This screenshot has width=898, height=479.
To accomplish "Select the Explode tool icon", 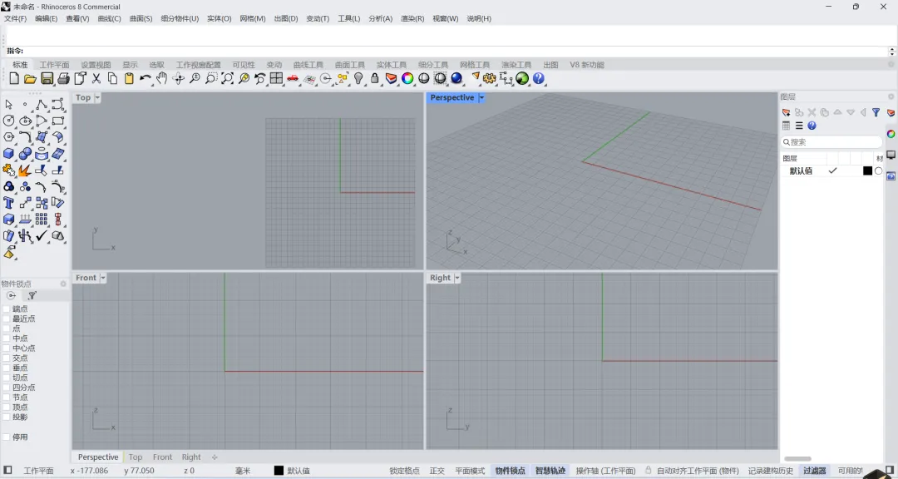I will [25, 170].
